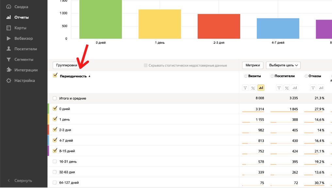Image resolution: width=332 pixels, height=188 pixels.
Task: Go to Карты in the sidebar
Action: tap(20, 28)
